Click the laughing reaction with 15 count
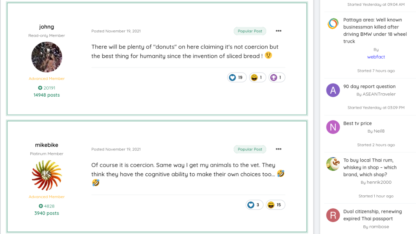Screen dimensions: 416x234 click(275, 205)
